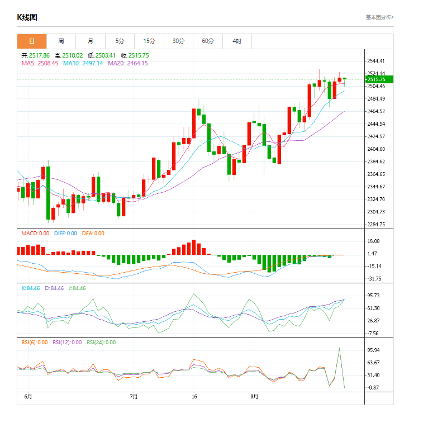Click the DEA indicator label
This screenshot has height=423, width=447.
point(93,234)
